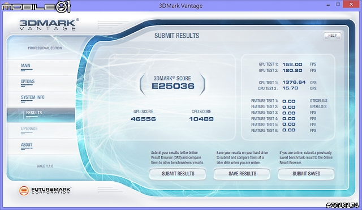Click the Save Results button
Screen dimensions: 362x210
click(x=242, y=174)
